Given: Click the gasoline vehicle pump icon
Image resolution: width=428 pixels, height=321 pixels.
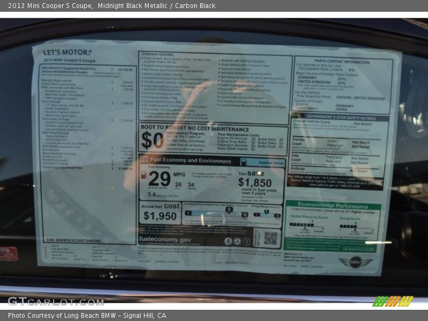Looking at the screenshot, I should click(244, 163).
